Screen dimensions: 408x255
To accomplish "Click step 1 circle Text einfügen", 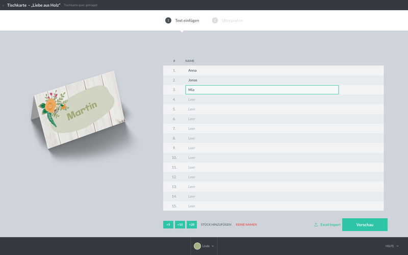I will click(168, 20).
